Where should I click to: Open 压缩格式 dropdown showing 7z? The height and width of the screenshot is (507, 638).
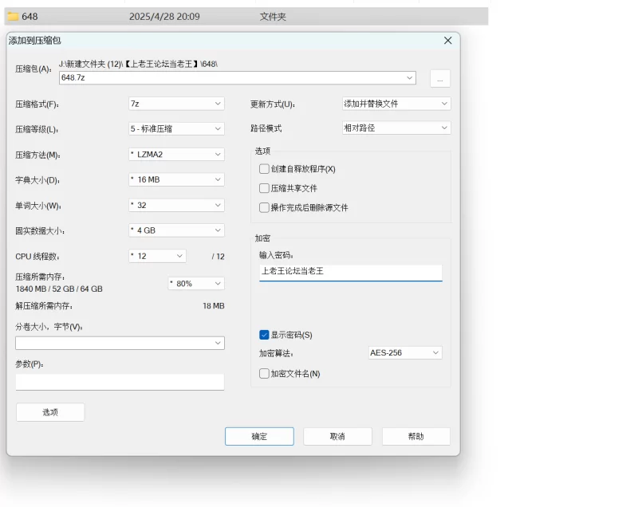coord(176,104)
